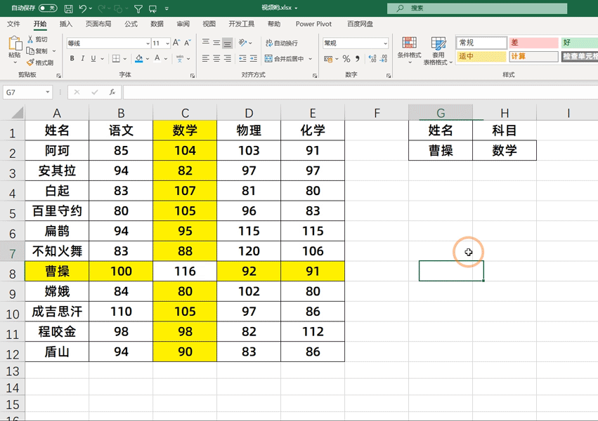The width and height of the screenshot is (598, 421).
Task: Apply the fill color bucket
Action: point(139,59)
